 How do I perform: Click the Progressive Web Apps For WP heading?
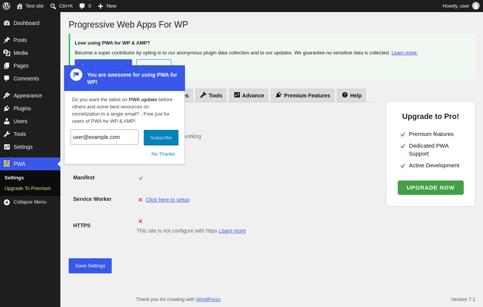pyautogui.click(x=128, y=25)
